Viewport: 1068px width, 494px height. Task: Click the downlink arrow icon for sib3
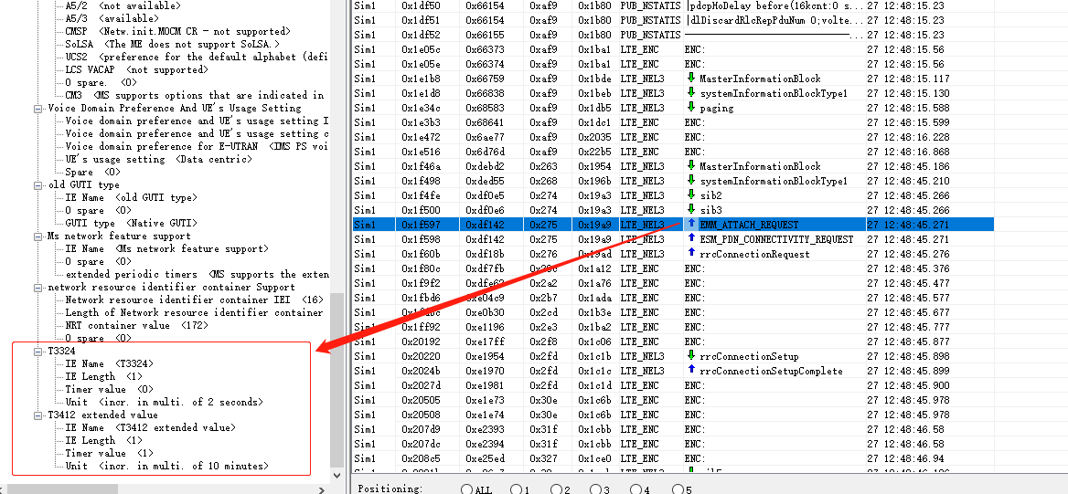point(691,210)
